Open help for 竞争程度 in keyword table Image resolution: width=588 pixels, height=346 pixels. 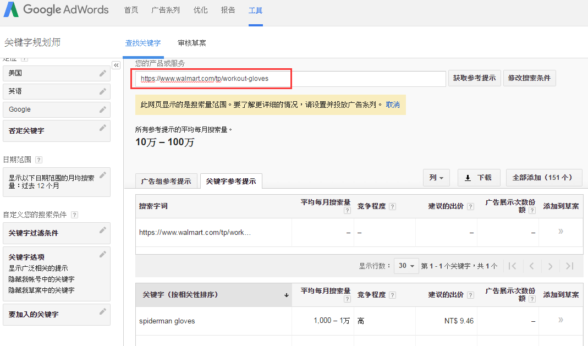point(392,295)
